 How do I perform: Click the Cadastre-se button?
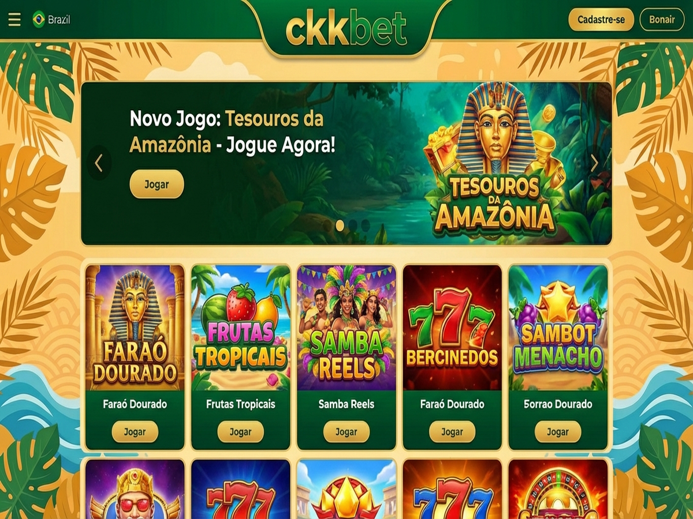pyautogui.click(x=601, y=20)
